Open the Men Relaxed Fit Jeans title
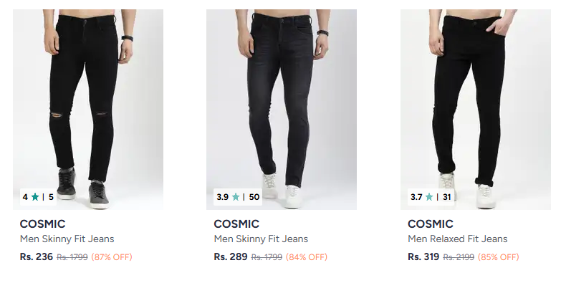The image size is (561, 288). point(457,239)
